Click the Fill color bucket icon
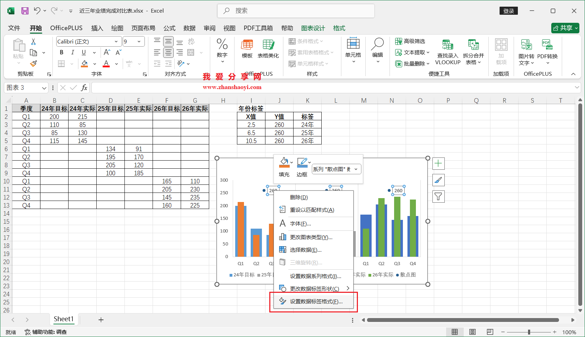Image resolution: width=585 pixels, height=337 pixels. pos(84,63)
